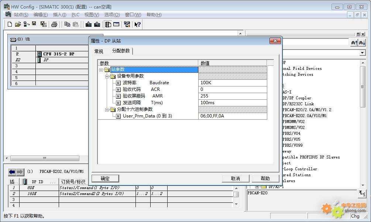Open the catalog profile dropdown
The height and width of the screenshot is (222, 371).
[363, 52]
